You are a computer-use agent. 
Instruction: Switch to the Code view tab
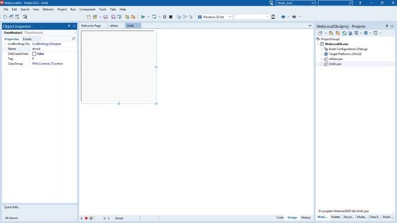[280, 217]
